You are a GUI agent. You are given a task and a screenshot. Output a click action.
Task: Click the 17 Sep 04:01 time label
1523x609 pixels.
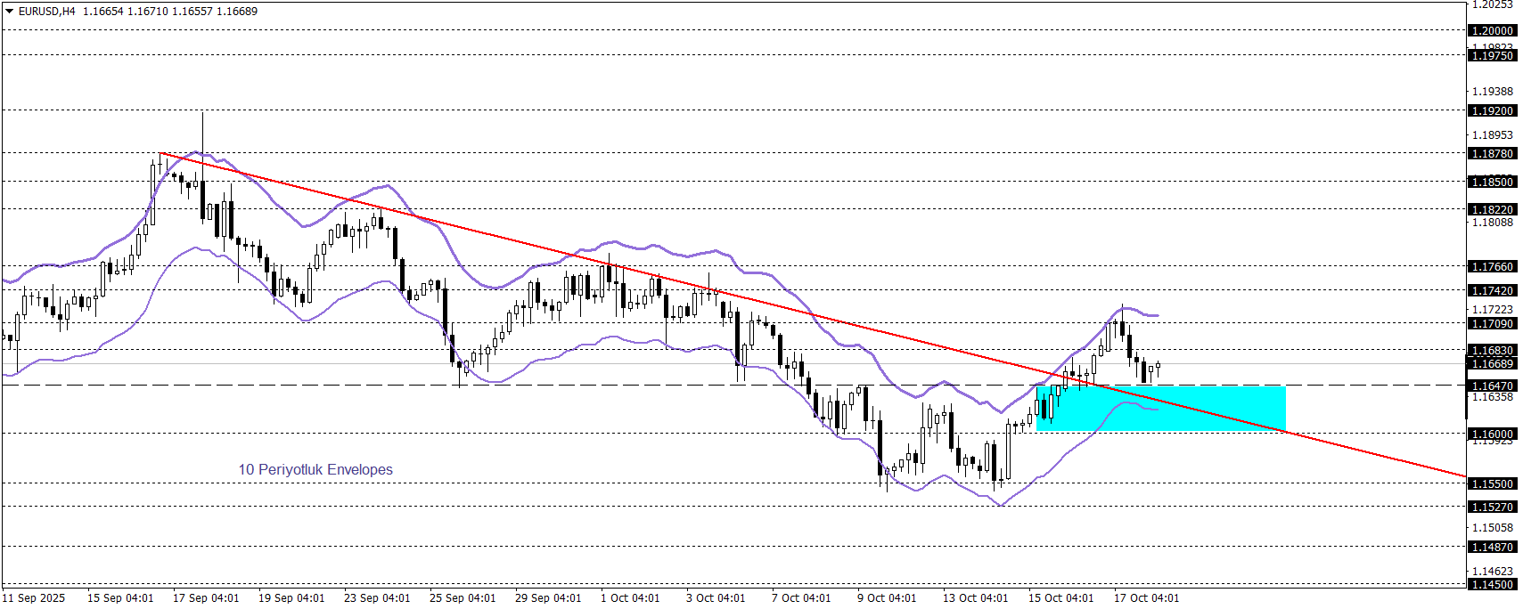point(206,597)
